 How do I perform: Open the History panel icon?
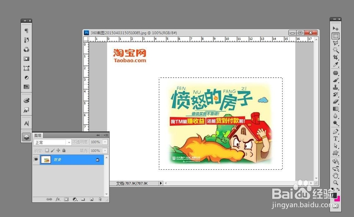pos(27,40)
